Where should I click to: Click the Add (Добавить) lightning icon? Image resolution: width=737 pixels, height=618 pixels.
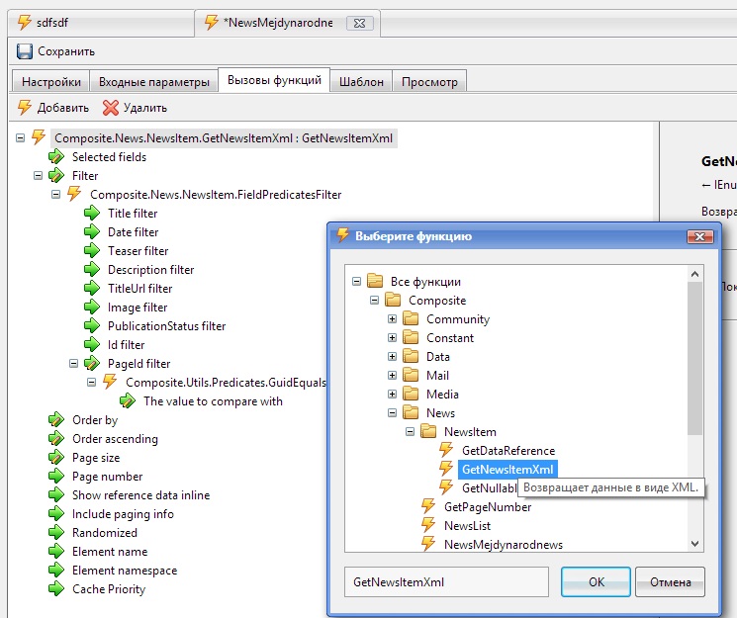(25, 107)
